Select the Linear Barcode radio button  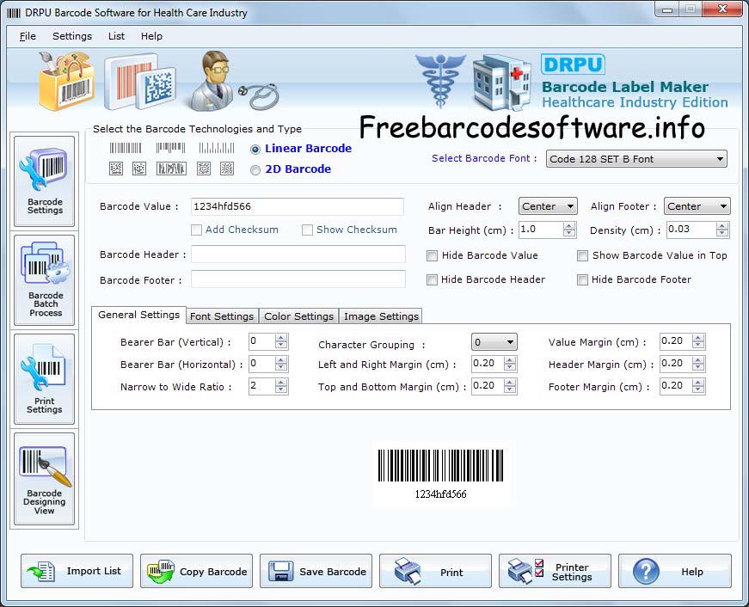click(255, 150)
